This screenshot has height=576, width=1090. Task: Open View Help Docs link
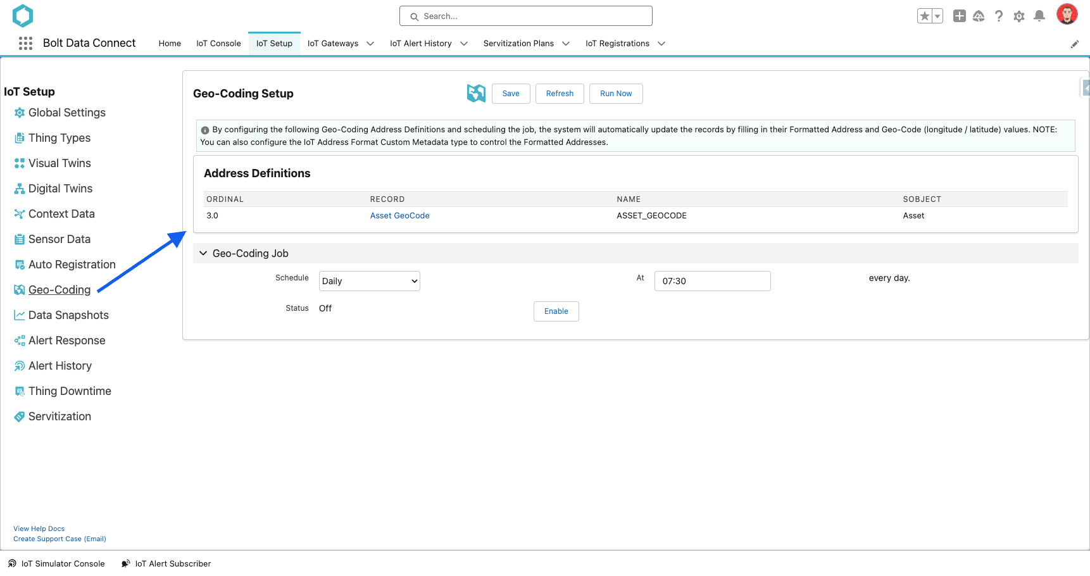(39, 529)
